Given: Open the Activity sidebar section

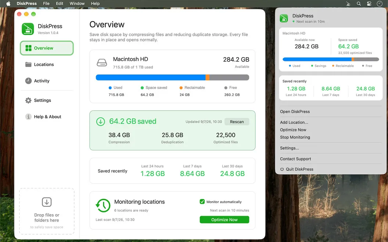Looking at the screenshot, I should 47,81.
